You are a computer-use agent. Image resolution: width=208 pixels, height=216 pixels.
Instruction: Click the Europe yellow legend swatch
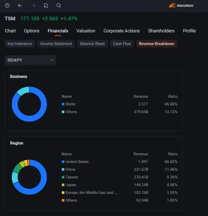click(x=63, y=192)
